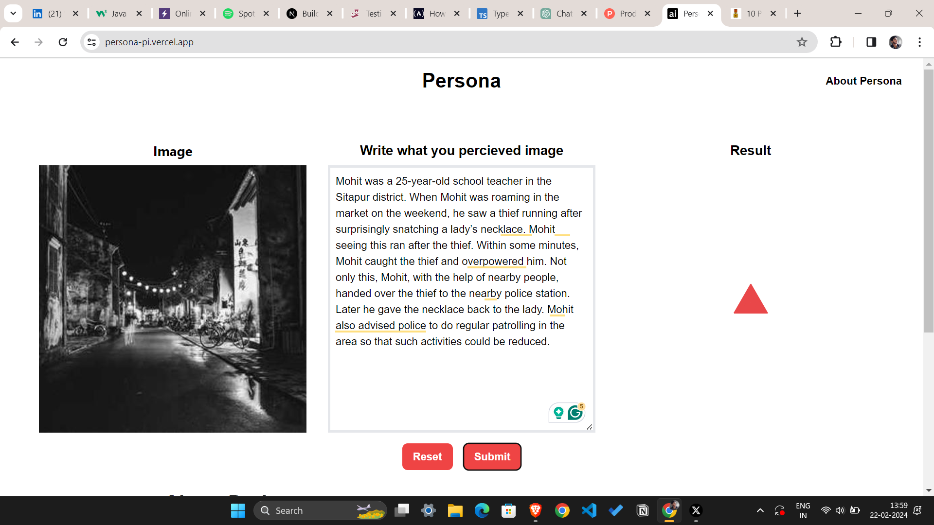Viewport: 934px width, 525px height.
Task: Open the browser side panel icon
Action: click(870, 42)
